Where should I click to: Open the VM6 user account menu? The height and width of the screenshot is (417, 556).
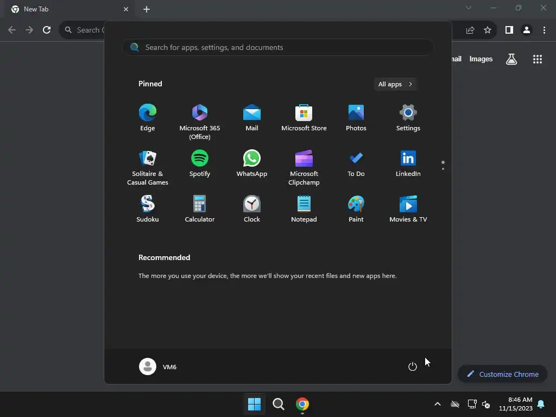[x=158, y=367]
